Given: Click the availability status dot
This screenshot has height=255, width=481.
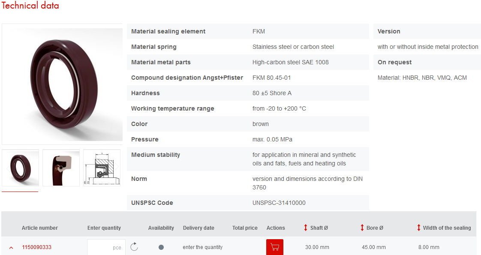Looking at the screenshot, I should click(x=161, y=247).
